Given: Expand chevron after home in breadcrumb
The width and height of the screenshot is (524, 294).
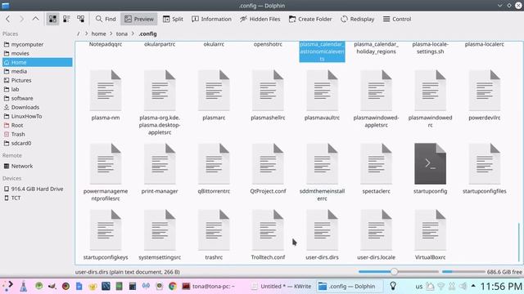Looking at the screenshot, I should point(111,33).
